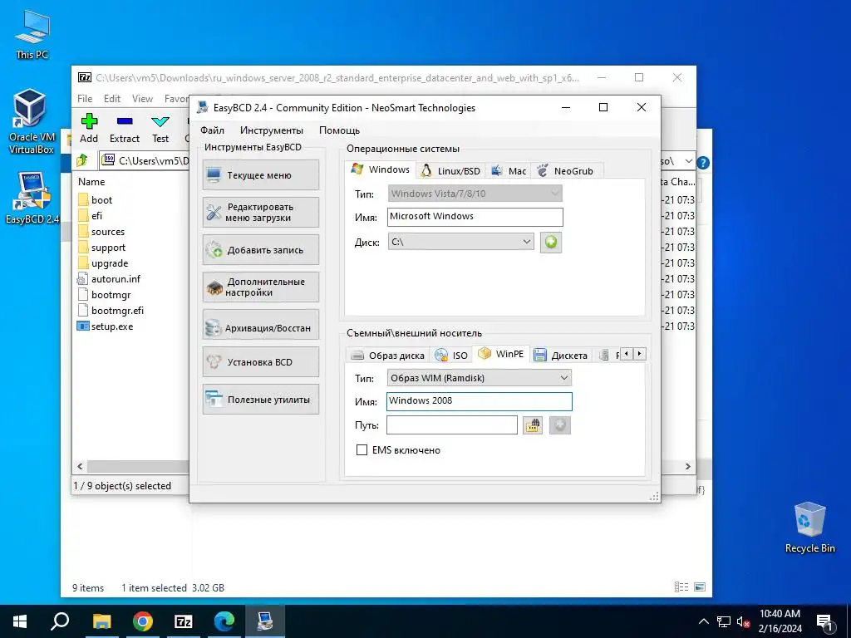This screenshot has height=638, width=851.
Task: Open the Edit menu in 7-Zip
Action: tap(112, 99)
